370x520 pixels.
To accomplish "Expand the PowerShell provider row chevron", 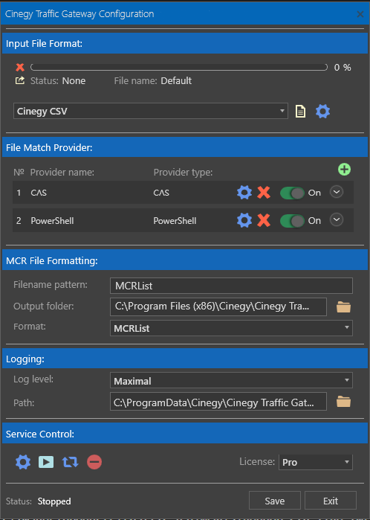I will (x=337, y=219).
